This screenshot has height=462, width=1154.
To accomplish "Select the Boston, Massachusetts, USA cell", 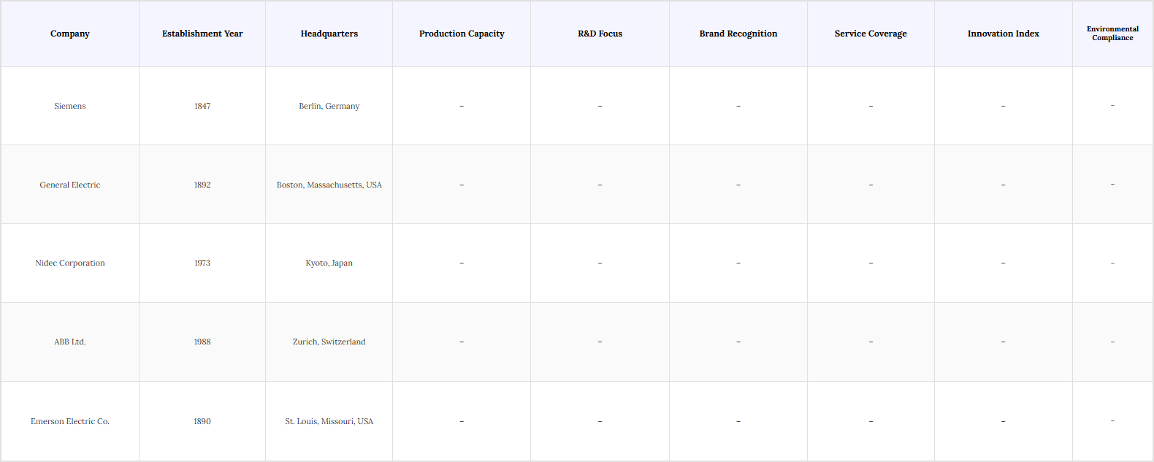I will [x=329, y=185].
